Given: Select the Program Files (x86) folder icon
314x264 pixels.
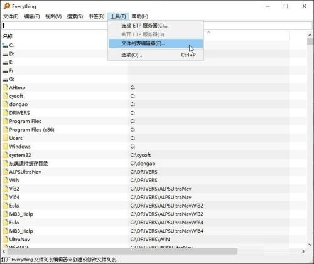Looking at the screenshot, I should point(5,130).
